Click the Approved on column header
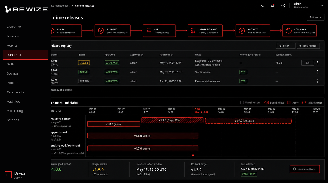328x183 pixels. (166, 55)
